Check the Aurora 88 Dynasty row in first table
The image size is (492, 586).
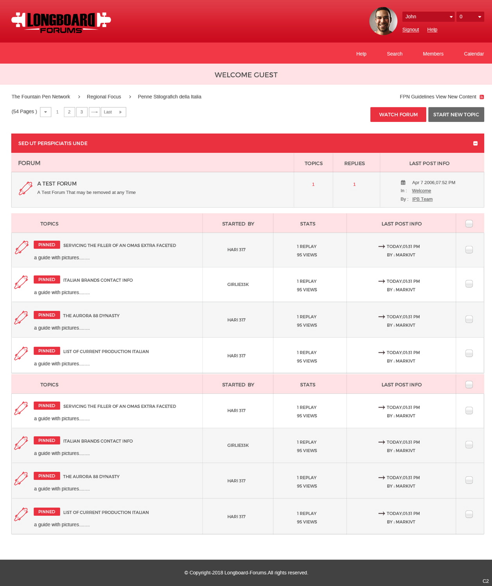(469, 319)
